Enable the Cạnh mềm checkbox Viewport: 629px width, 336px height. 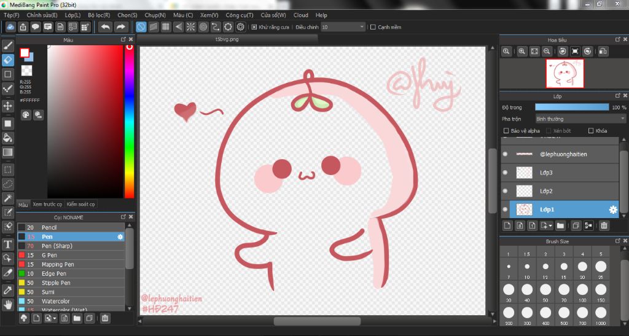pos(373,27)
